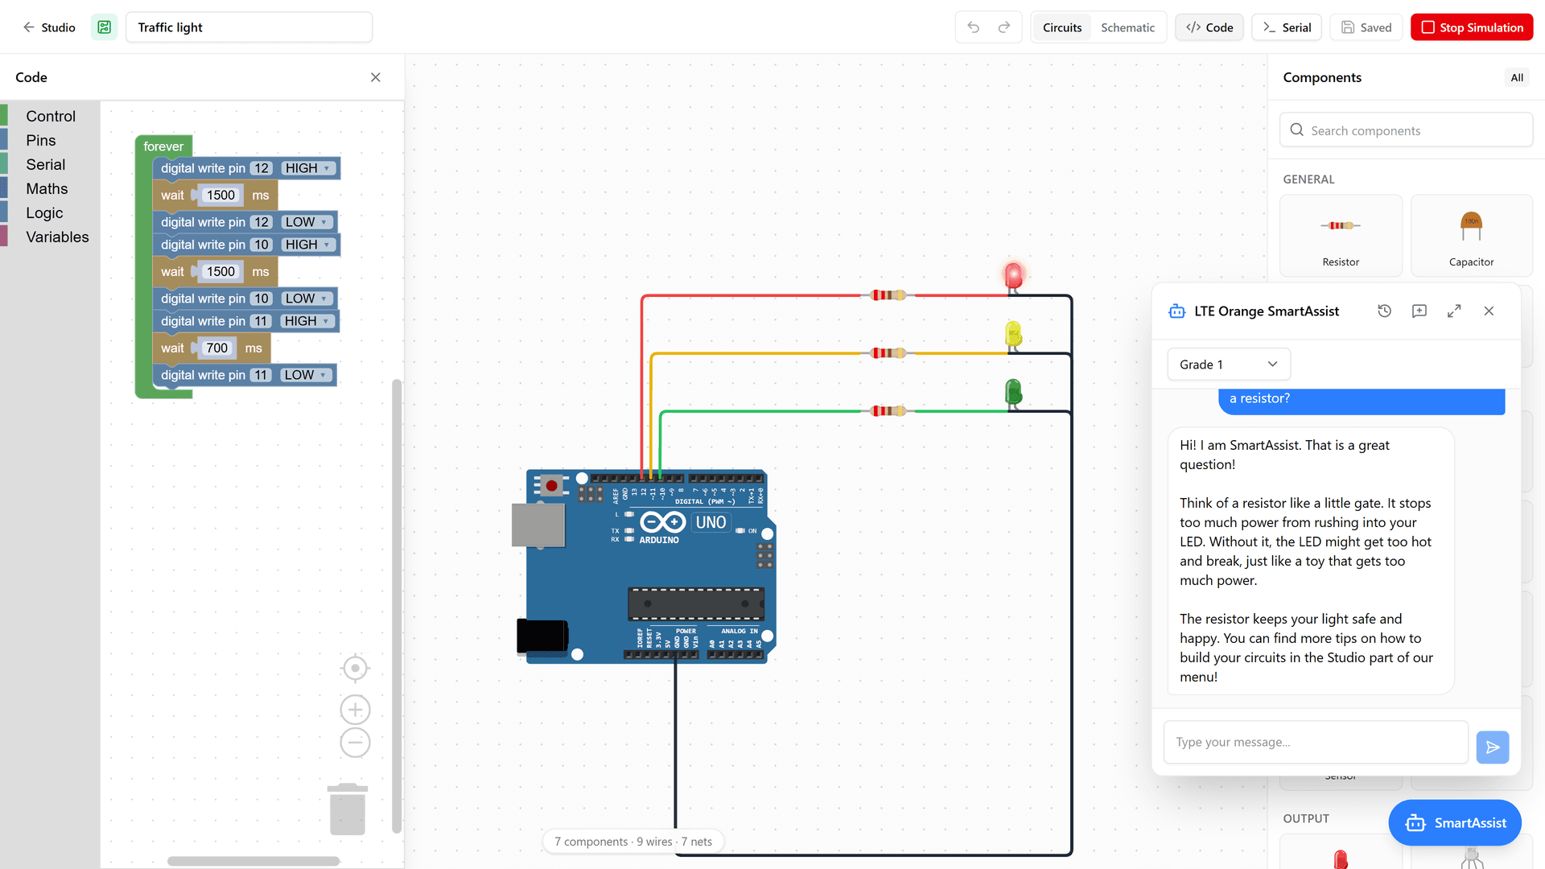Viewport: 1545px width, 869px height.
Task: Close the LTE Orange SmartAssist panel
Action: click(x=1489, y=311)
